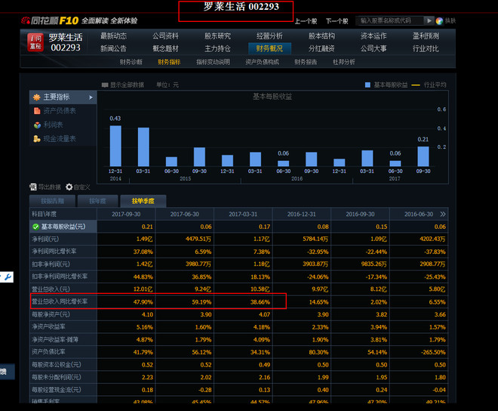The width and height of the screenshot is (498, 411).
Task: Go to 财务报告 sub-section
Action: coord(306,62)
